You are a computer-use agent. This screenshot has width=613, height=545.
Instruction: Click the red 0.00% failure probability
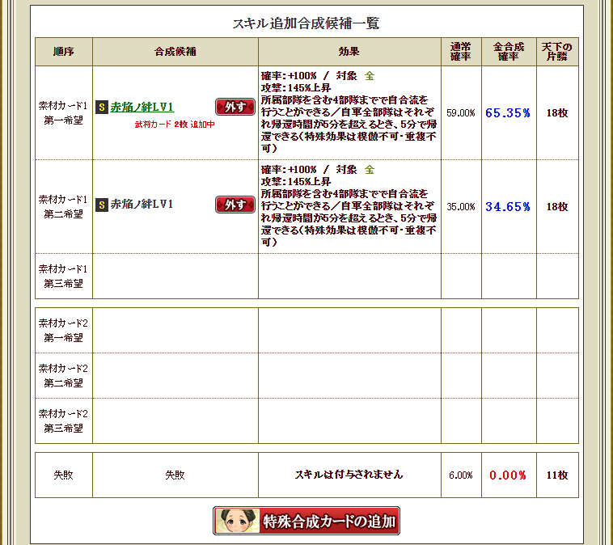[508, 475]
